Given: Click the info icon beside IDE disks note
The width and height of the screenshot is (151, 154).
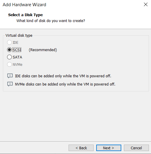Looking at the screenshot, I should point(10,76).
